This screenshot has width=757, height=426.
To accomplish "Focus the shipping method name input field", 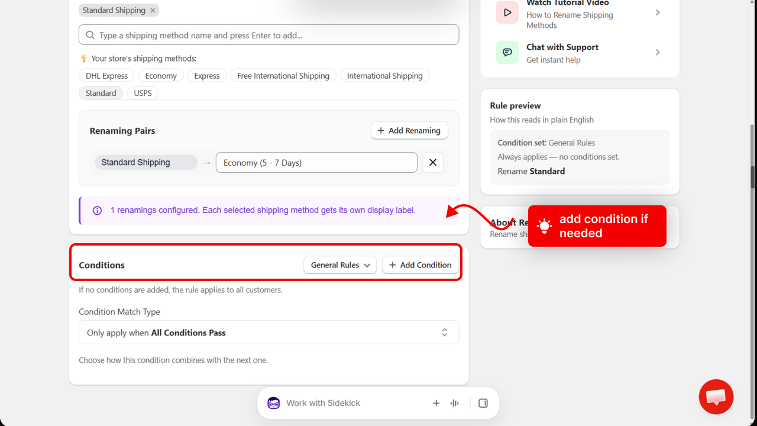I will (268, 34).
